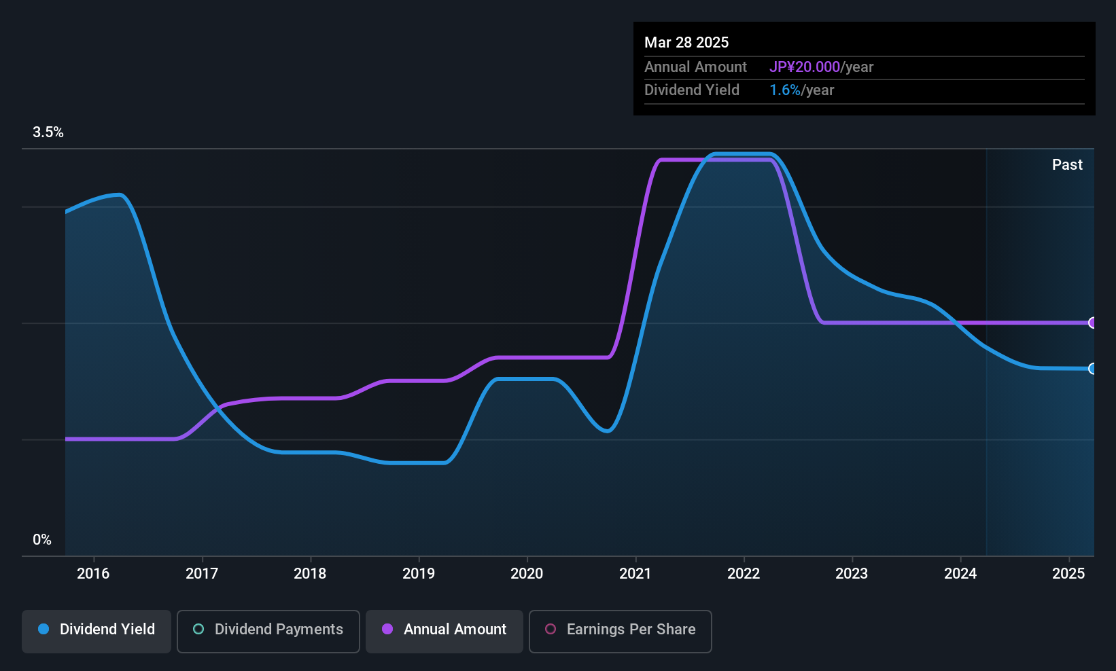Click the 2019 x-axis label
Screen dimensions: 1116x671
[419, 573]
